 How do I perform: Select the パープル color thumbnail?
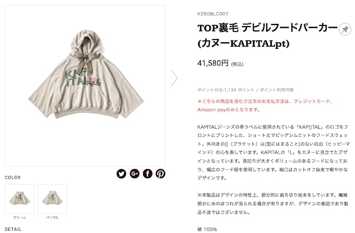(52, 199)
